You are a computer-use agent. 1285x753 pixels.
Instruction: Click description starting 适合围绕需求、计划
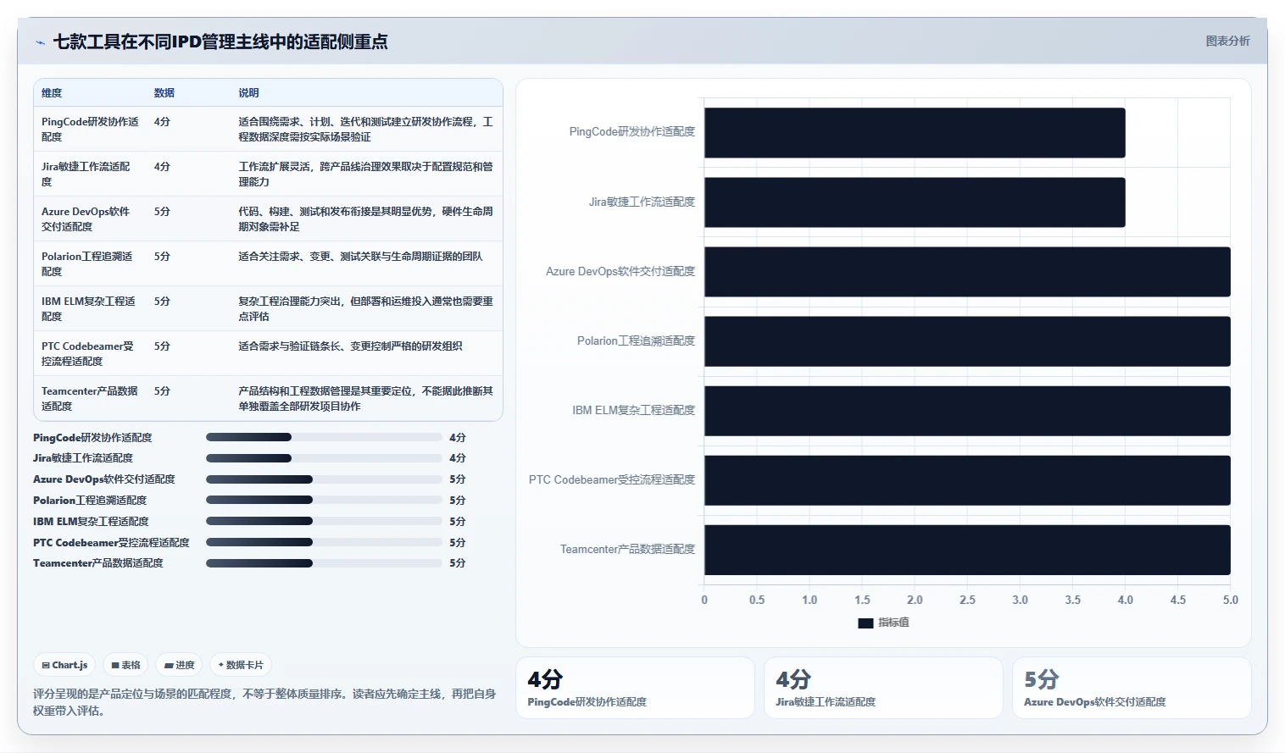(365, 129)
